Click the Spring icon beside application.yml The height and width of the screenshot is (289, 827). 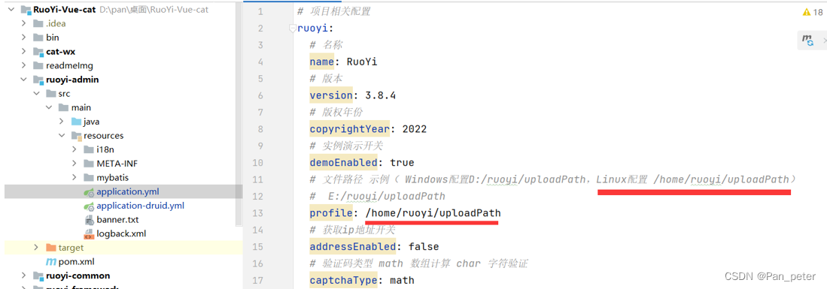pos(89,191)
